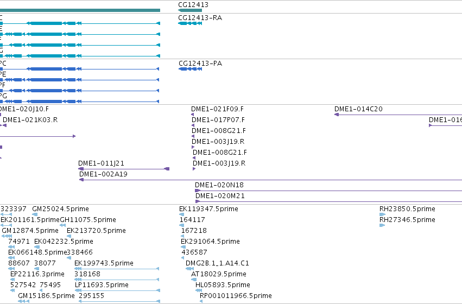Open EK201161.5prime EST entry

pos(6,225)
